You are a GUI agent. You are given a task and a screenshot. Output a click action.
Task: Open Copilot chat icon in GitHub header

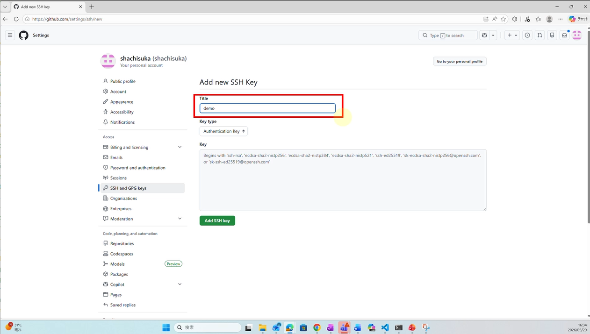pos(484,35)
